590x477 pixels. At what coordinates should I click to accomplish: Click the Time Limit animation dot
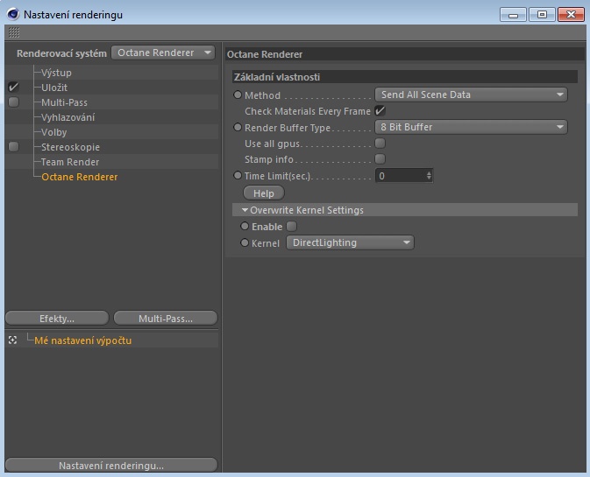point(238,175)
